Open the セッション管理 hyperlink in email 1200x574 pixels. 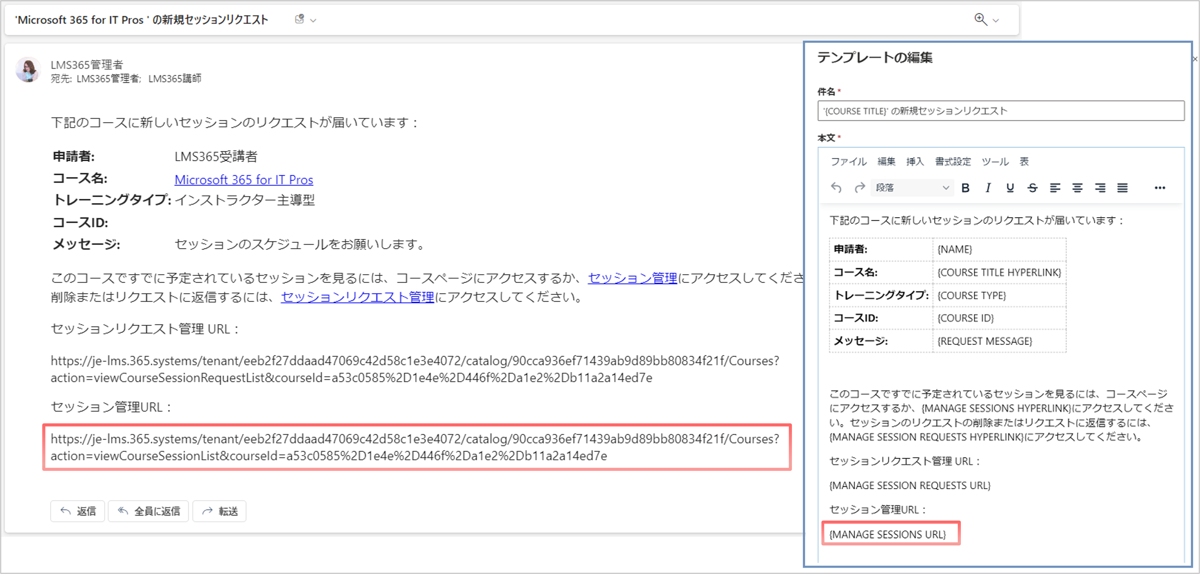[632, 278]
